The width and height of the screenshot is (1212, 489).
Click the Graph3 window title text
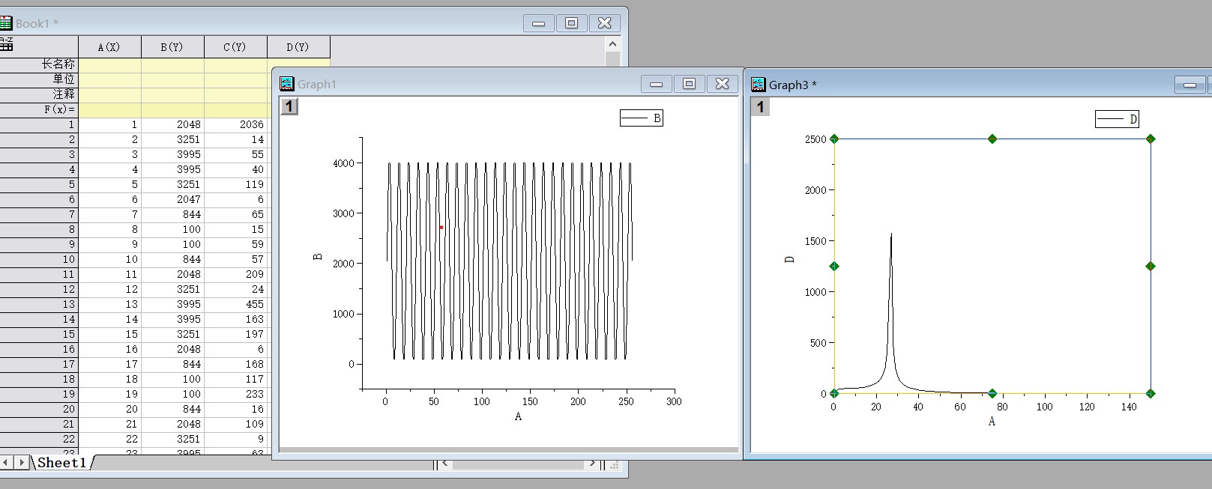point(792,85)
